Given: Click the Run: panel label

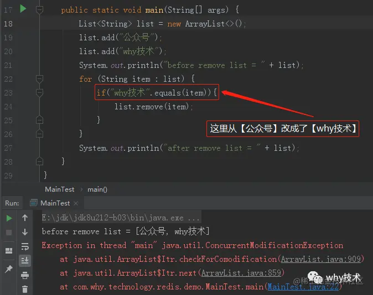Looking at the screenshot, I should [12, 203].
